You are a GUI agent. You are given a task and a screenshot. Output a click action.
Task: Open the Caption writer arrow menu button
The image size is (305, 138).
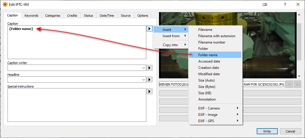[149, 68]
